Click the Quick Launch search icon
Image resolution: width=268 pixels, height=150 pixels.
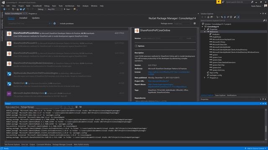pos(252,2)
